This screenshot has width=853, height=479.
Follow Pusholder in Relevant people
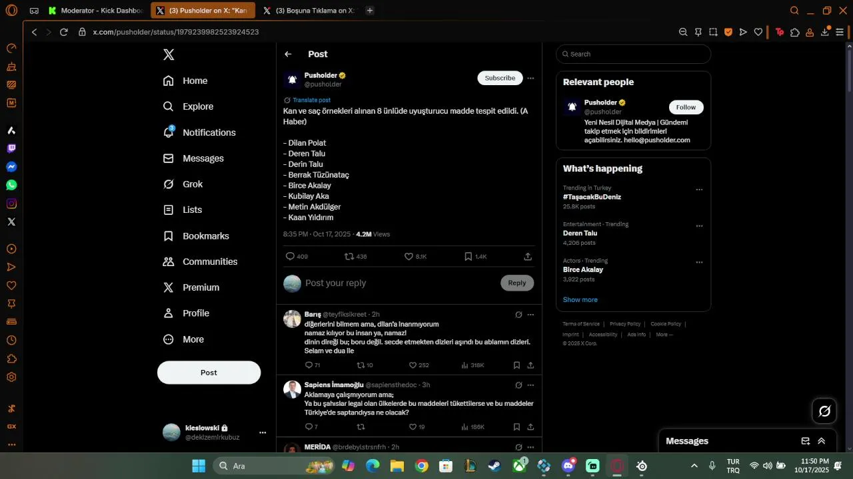(x=686, y=107)
